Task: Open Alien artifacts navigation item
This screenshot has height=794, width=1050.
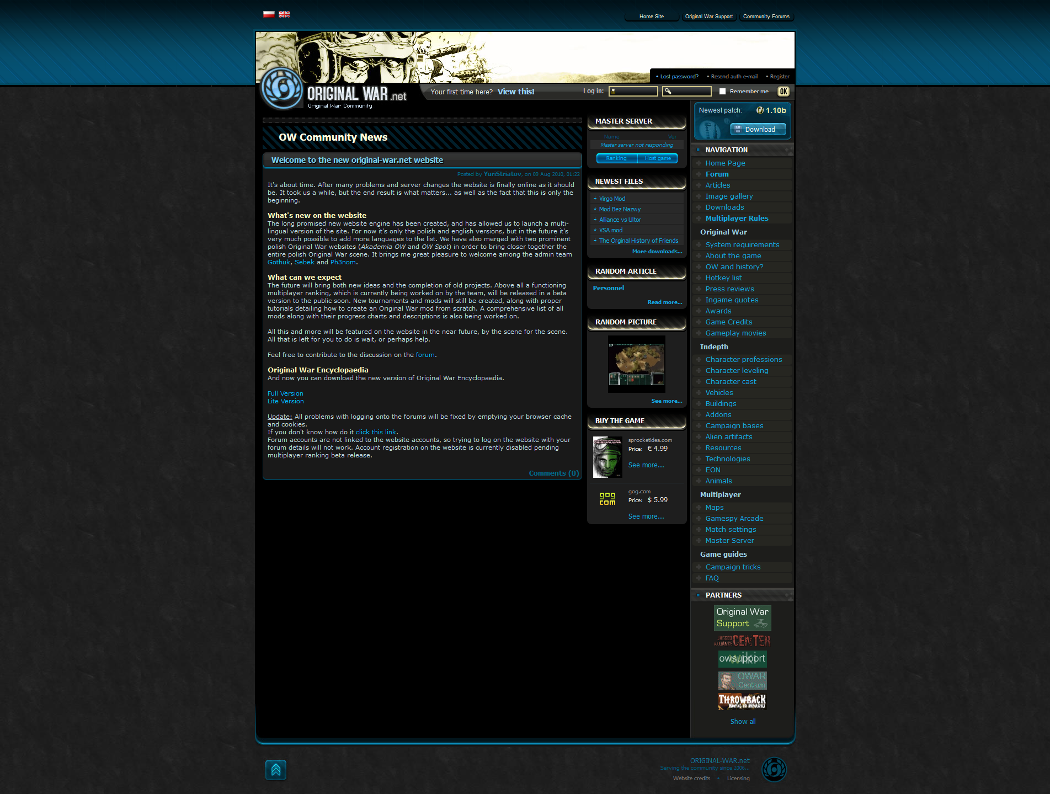Action: [728, 437]
